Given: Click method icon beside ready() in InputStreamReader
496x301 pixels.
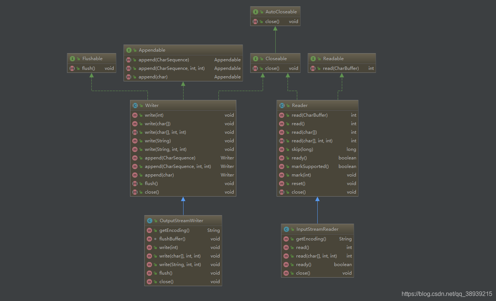Looking at the screenshot, I should click(x=286, y=265).
